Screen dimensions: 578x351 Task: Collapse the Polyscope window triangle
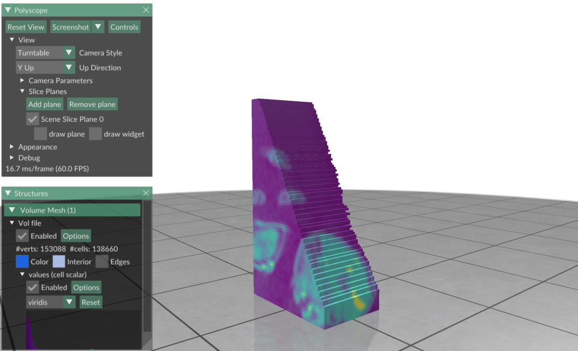[8, 10]
